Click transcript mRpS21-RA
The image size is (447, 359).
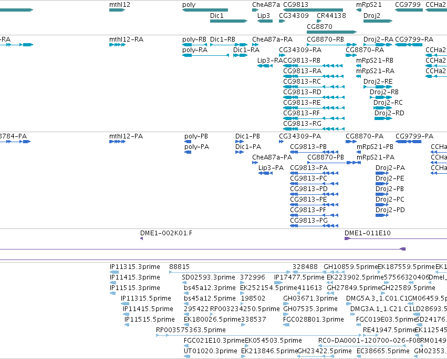point(375,71)
